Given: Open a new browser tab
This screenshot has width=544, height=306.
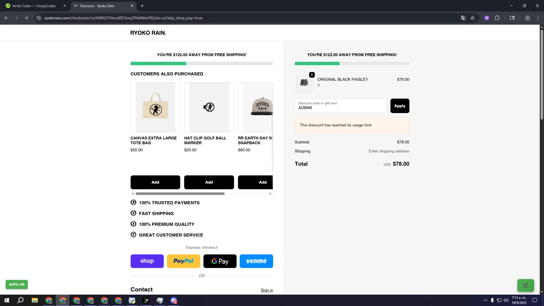Looking at the screenshot, I should [x=142, y=6].
